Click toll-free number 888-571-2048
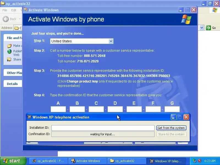This screenshot has width=220, height=165. coord(95,56)
